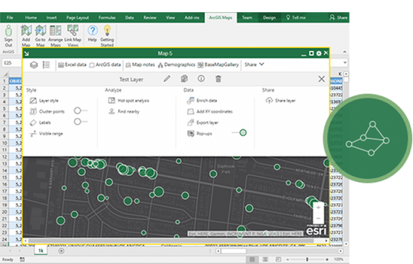The image size is (413, 264).
Task: Click the Name Box showing E25
Action: (12, 63)
